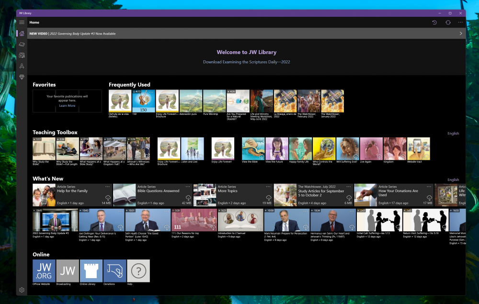Open the English language selector for Teaching Toolbox
The height and width of the screenshot is (304, 479).
point(453,133)
